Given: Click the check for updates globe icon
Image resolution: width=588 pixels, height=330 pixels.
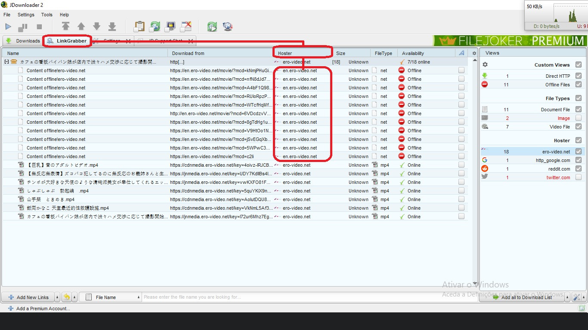Looking at the screenshot, I should 228,27.
